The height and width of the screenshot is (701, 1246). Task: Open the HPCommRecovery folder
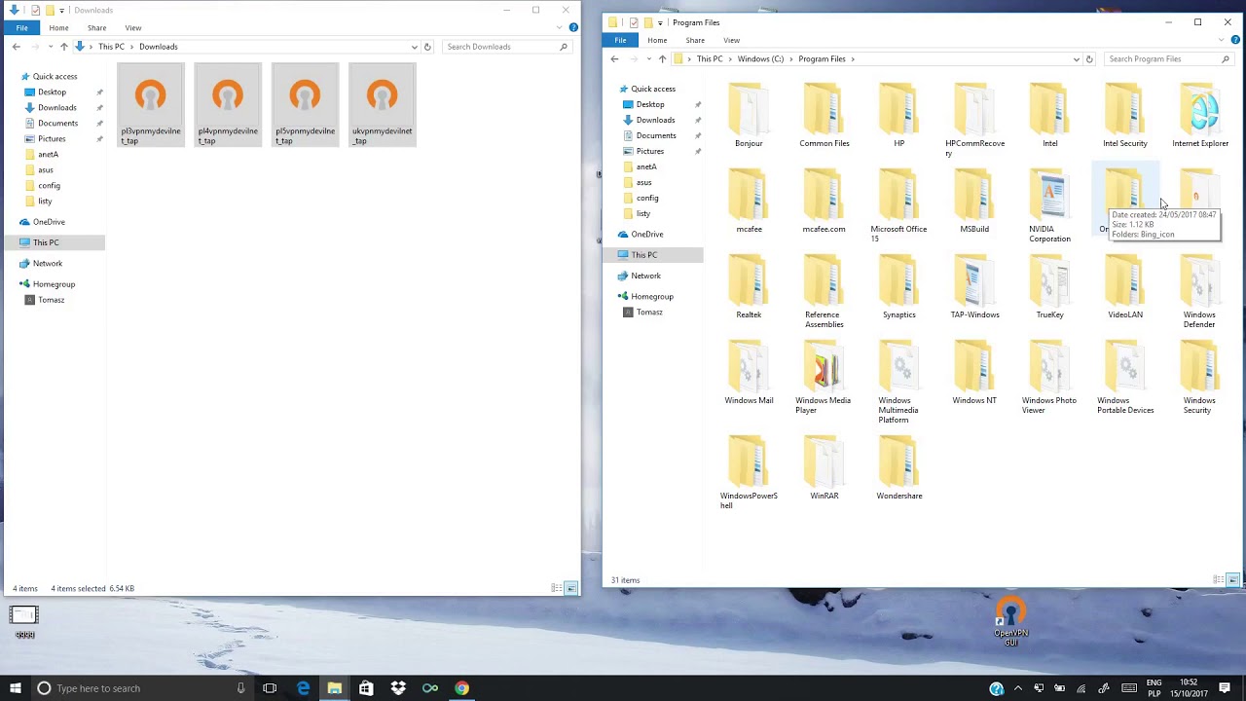click(974, 121)
